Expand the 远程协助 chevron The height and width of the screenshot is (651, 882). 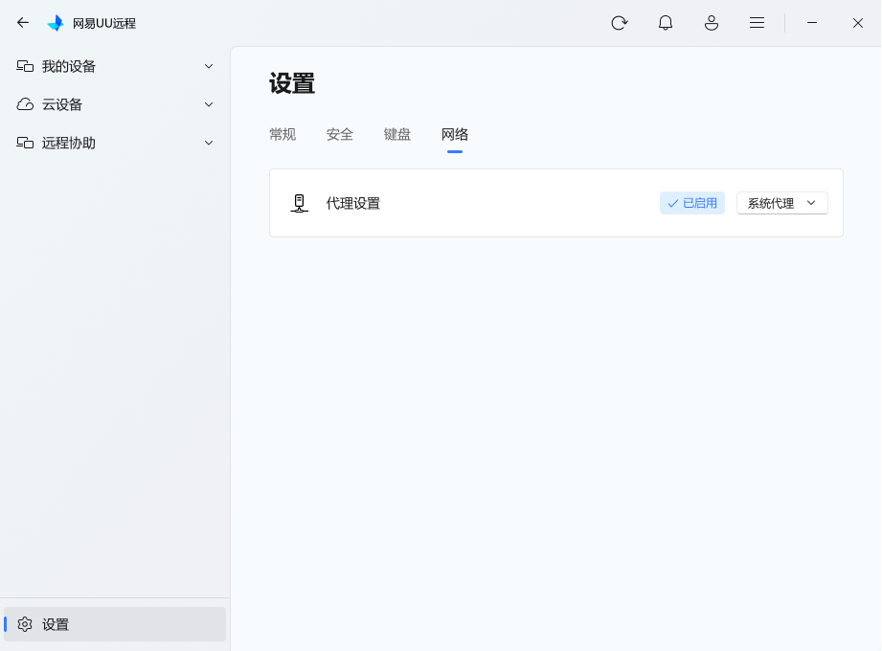[x=209, y=143]
